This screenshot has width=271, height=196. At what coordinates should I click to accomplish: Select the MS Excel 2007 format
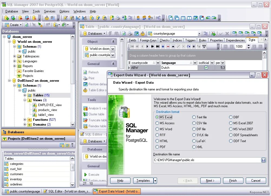241,123
